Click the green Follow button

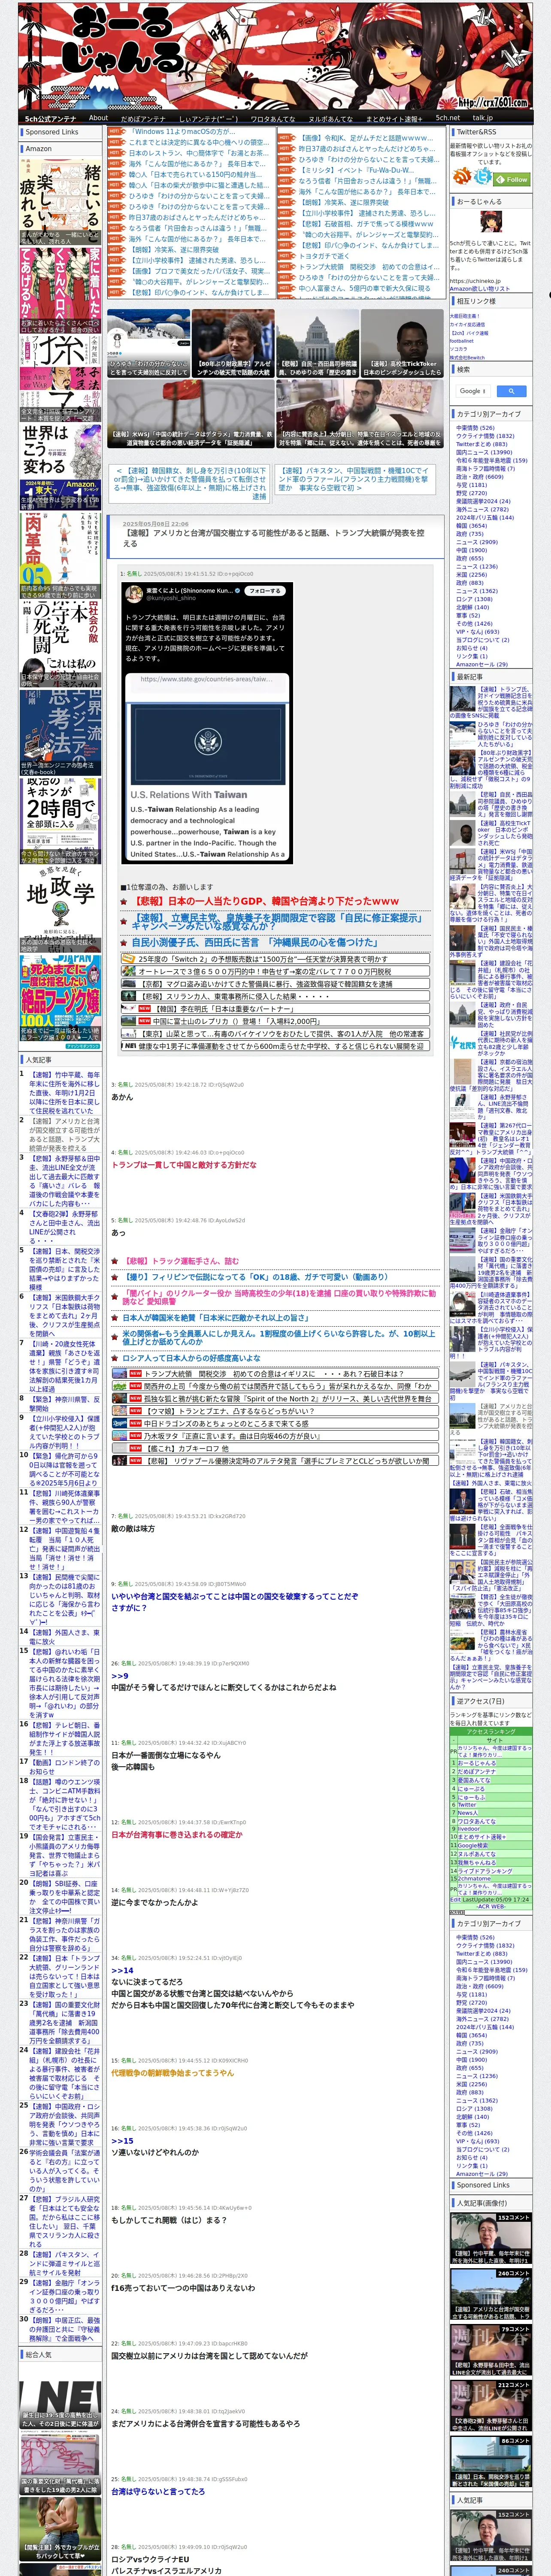(x=513, y=179)
